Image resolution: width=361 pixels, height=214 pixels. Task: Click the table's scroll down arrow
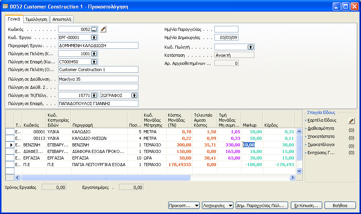coord(299,171)
